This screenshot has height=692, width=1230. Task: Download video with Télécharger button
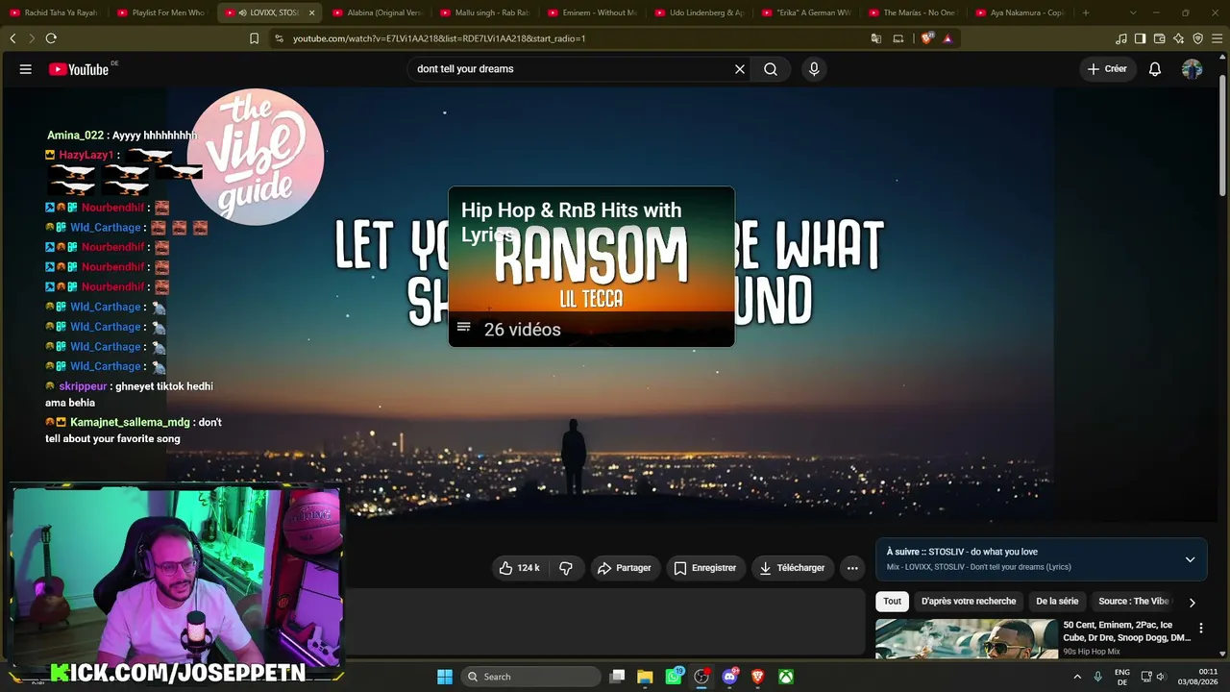tap(792, 568)
